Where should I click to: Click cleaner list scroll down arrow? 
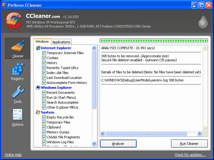94,144
